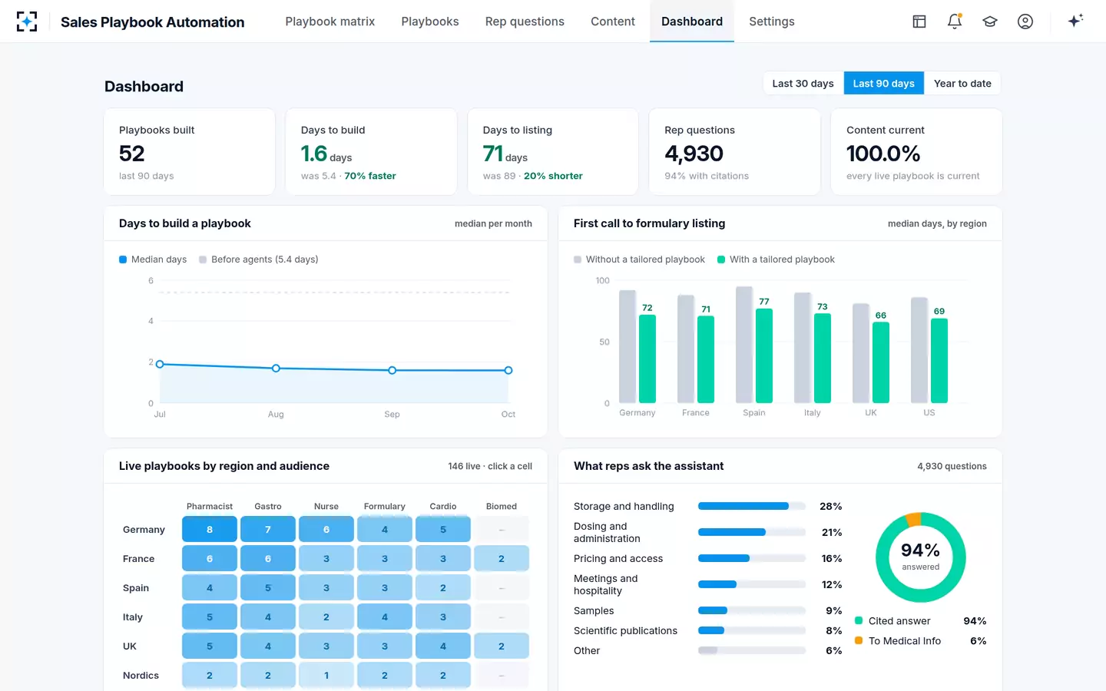Click the Nordics Nurse cell showing 1
Image resolution: width=1106 pixels, height=691 pixels.
326,676
